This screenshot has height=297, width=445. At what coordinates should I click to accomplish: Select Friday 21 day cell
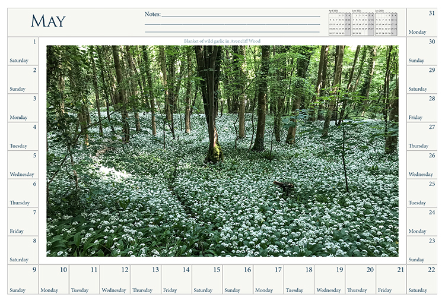coord(391,280)
